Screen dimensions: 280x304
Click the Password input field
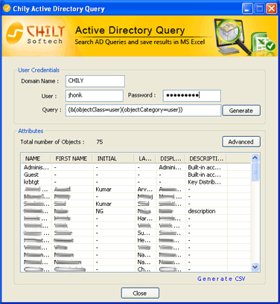click(191, 96)
